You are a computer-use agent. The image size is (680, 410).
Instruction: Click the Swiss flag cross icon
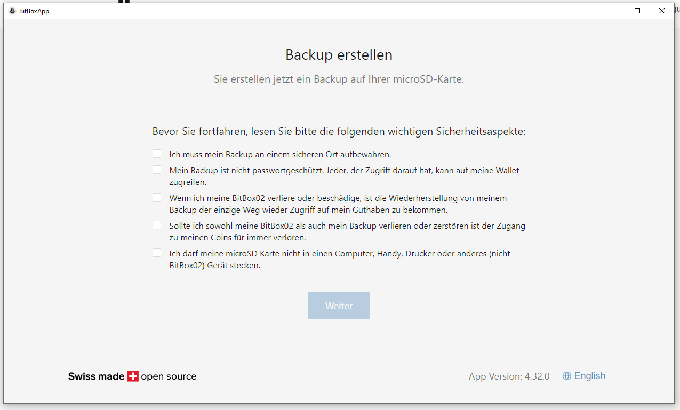pos(133,376)
